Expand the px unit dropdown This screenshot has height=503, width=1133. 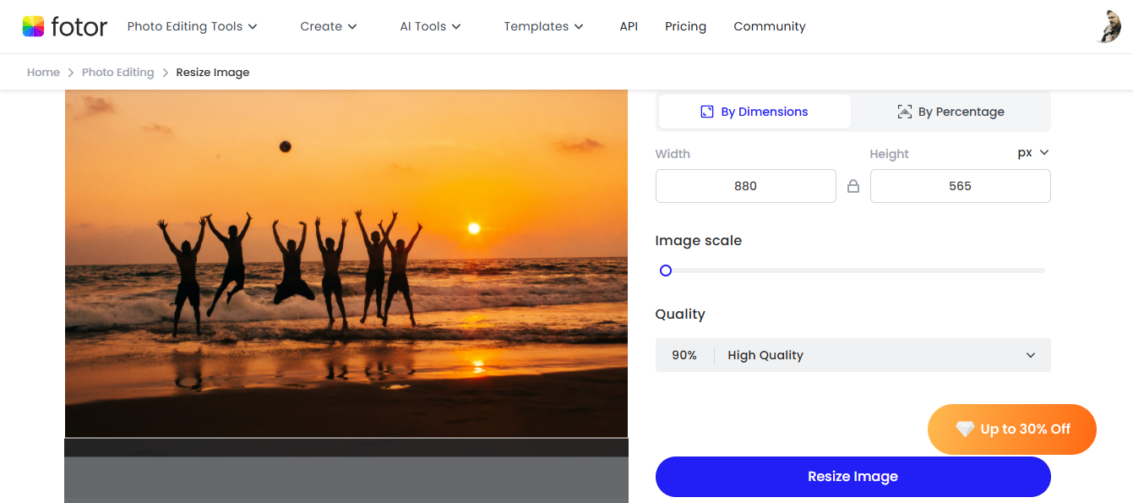pos(1032,153)
